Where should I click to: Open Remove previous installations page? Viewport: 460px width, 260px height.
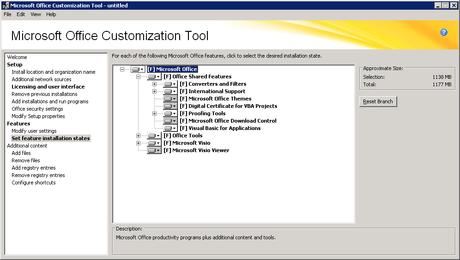pos(44,94)
